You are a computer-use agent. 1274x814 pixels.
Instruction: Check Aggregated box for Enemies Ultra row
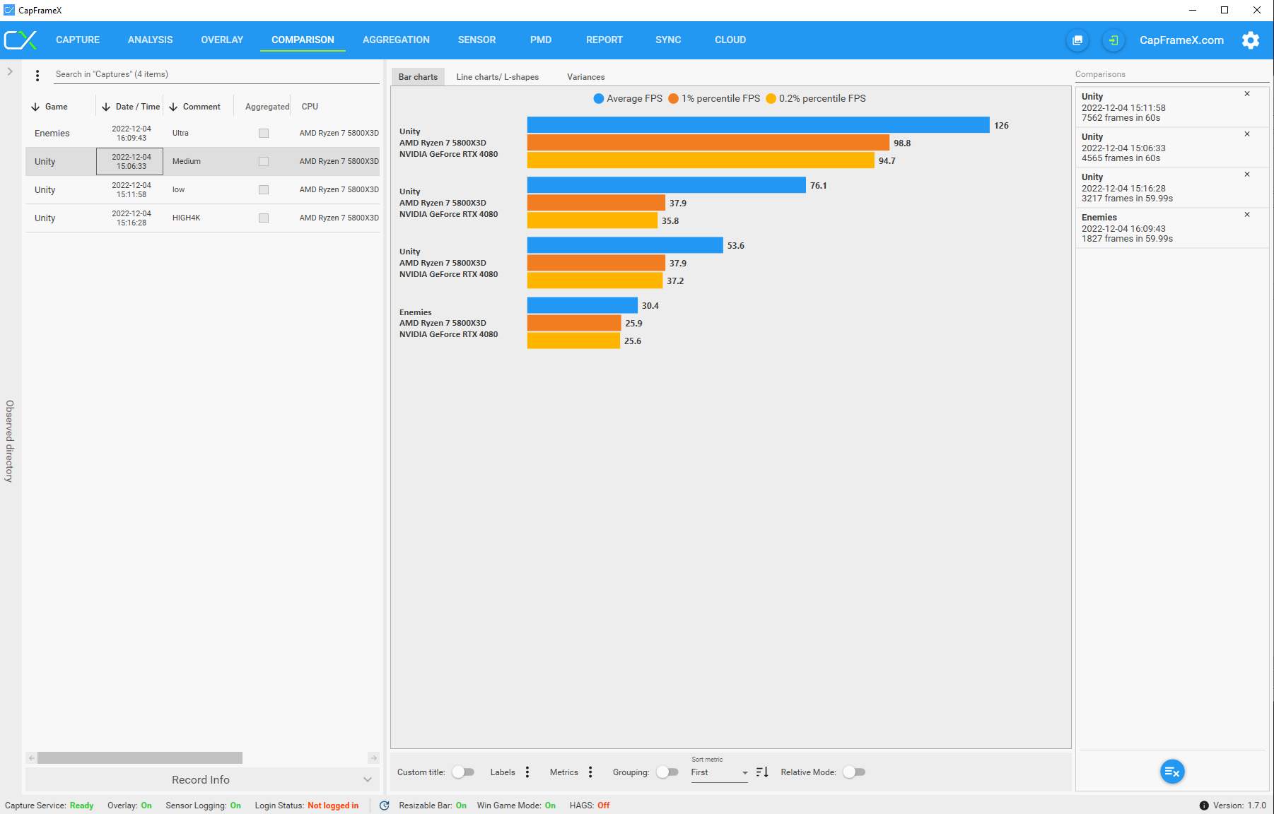tap(264, 133)
